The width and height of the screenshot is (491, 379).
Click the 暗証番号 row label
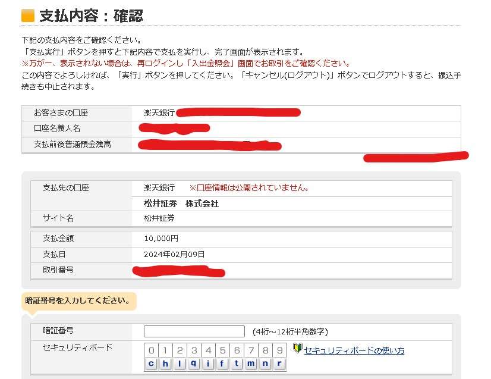[58, 330]
